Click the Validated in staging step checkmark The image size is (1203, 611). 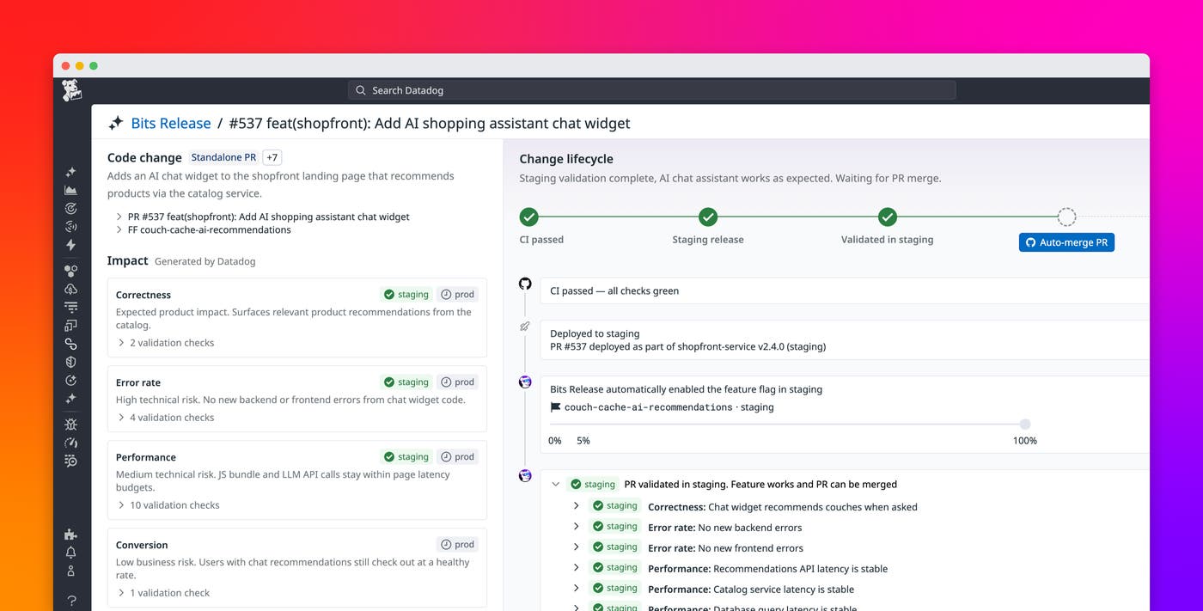(888, 217)
